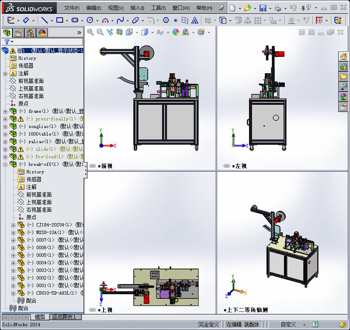Click Zoom to Area icon

100,32
